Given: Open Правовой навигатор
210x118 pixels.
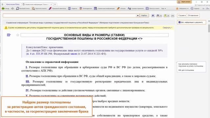Looking at the screenshot, I should pyautogui.click(x=57, y=9).
